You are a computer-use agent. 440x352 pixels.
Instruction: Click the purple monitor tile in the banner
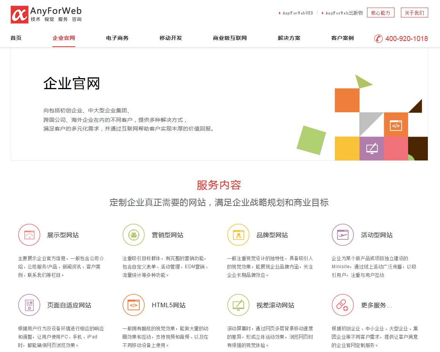[x=371, y=148]
